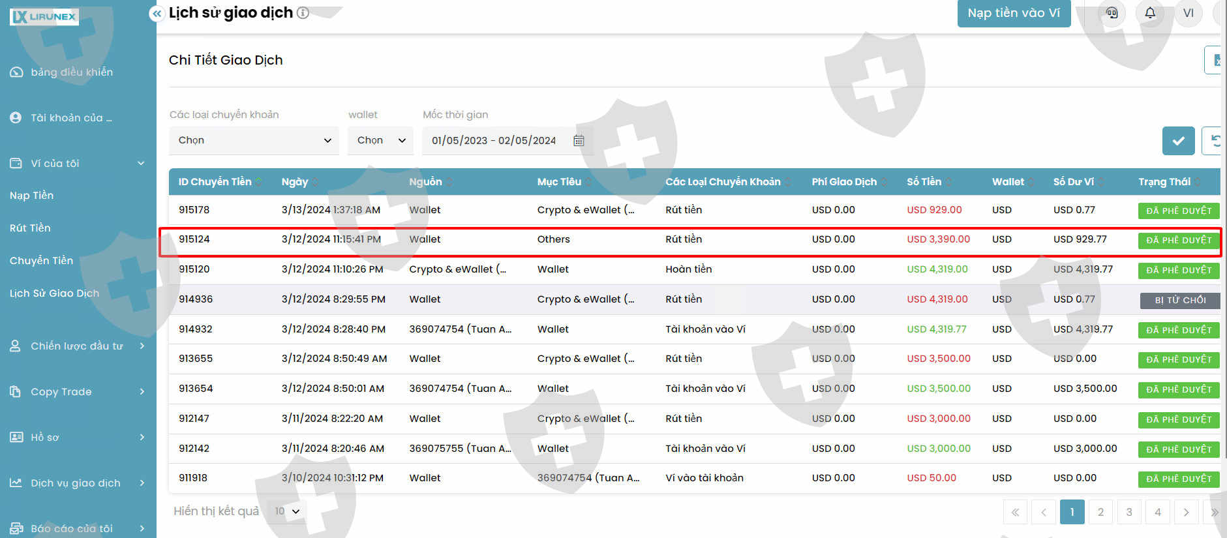Click transaction ID 912142
The image size is (1227, 538).
(x=194, y=449)
